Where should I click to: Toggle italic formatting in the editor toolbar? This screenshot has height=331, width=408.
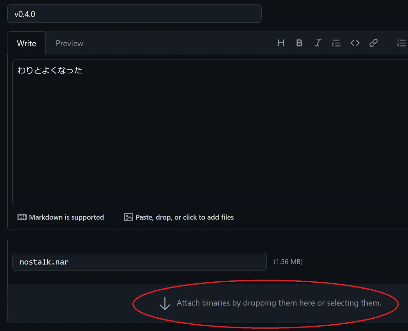[318, 43]
